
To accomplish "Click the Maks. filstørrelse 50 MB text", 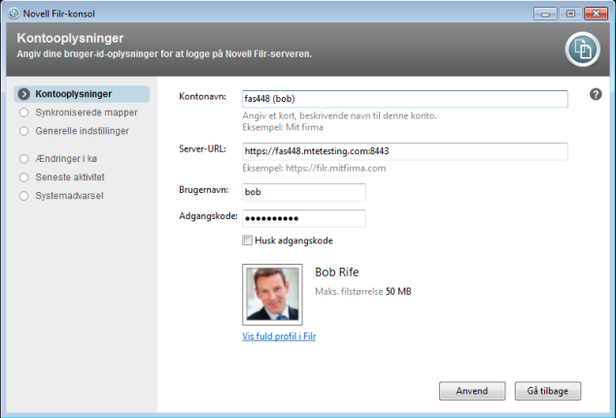I will [363, 291].
